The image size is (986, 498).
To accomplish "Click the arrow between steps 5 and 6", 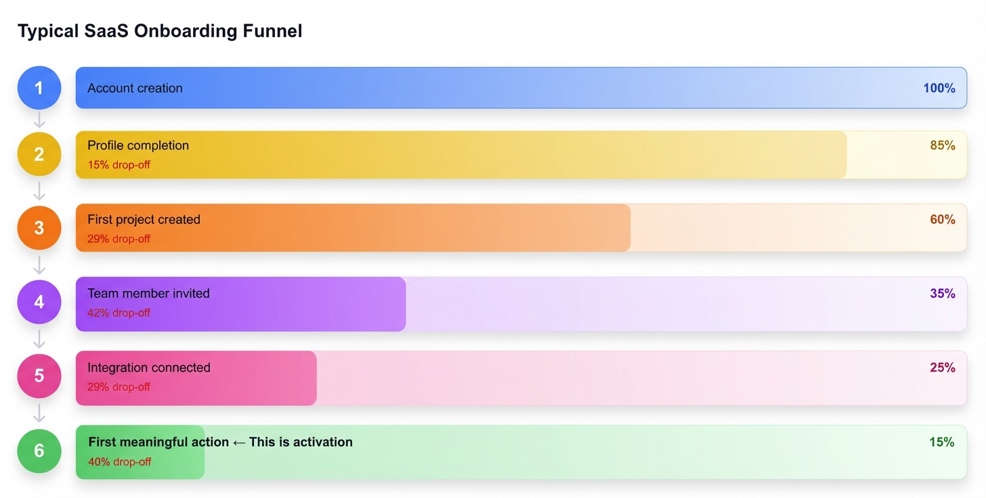I will tap(39, 413).
